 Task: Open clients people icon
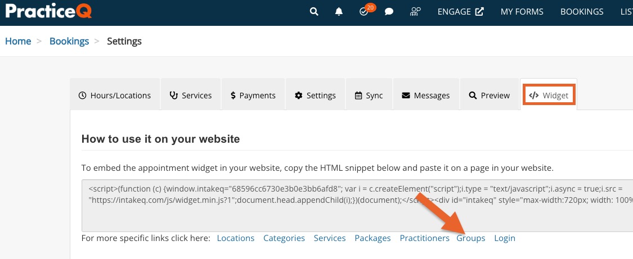(x=415, y=12)
